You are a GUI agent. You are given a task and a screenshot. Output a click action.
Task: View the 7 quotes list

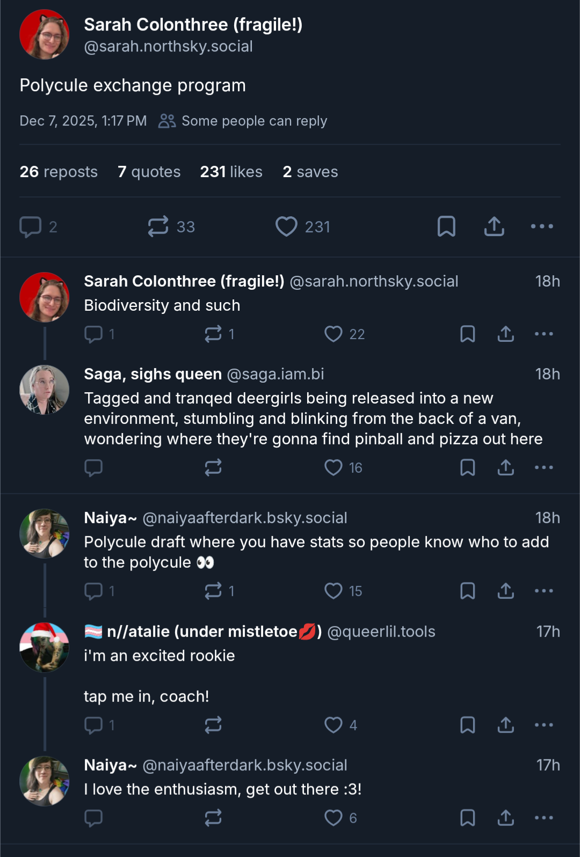[x=149, y=172]
